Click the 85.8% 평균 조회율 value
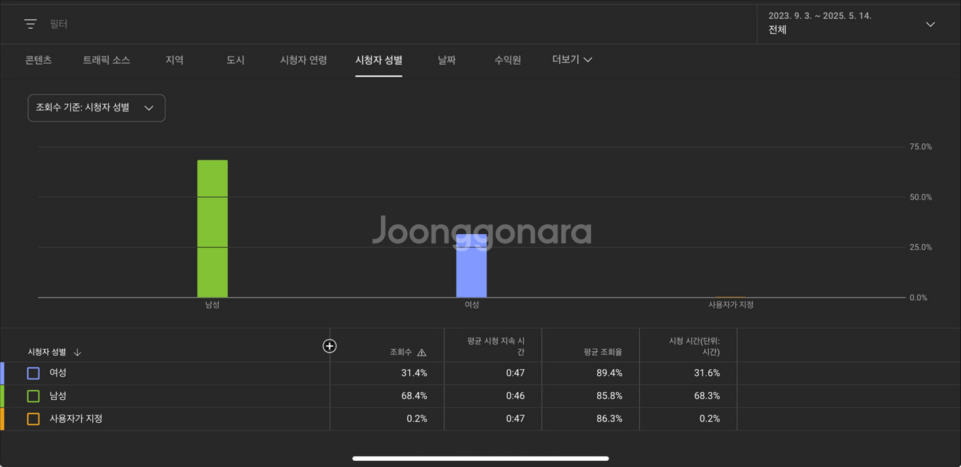The height and width of the screenshot is (467, 961). pos(609,396)
